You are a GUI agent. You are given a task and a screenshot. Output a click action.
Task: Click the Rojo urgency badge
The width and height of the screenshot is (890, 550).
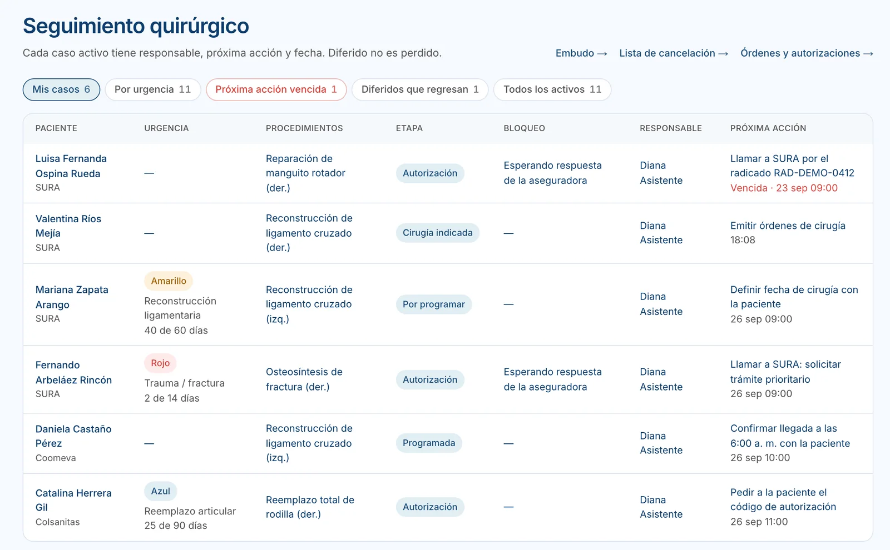160,363
